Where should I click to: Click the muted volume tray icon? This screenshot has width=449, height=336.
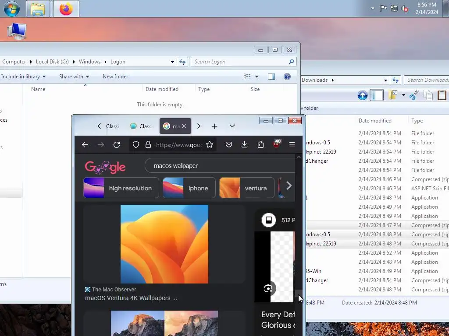point(405,9)
